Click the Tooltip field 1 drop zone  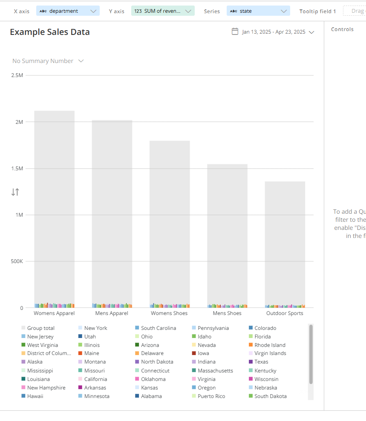(354, 11)
